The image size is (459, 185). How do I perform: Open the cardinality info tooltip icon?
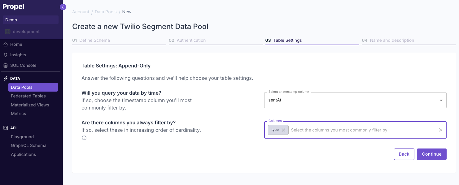[x=84, y=138]
